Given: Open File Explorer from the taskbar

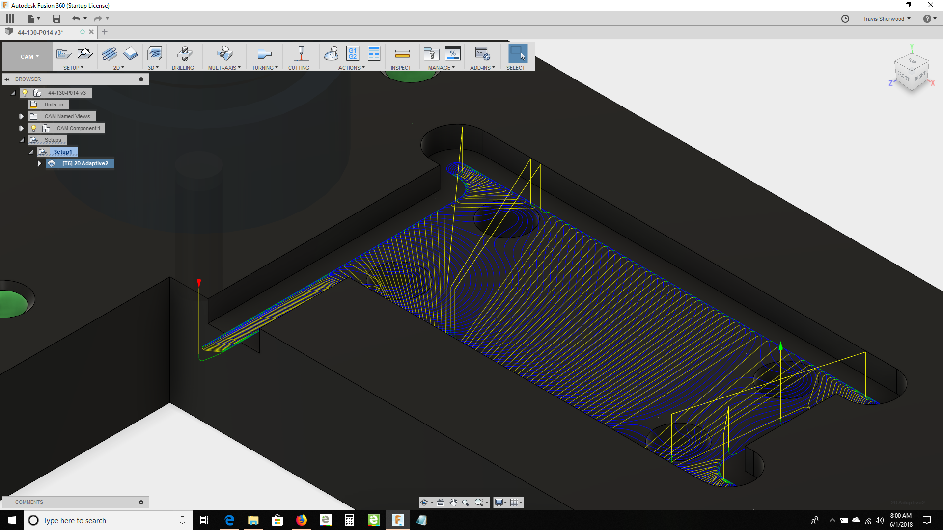Looking at the screenshot, I should tap(253, 520).
